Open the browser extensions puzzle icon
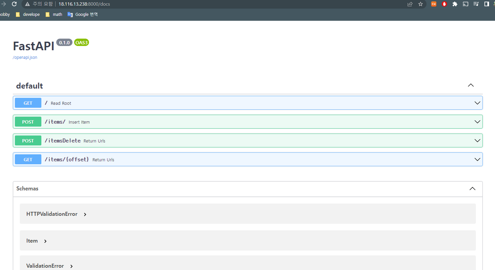495x270 pixels. pos(455,4)
